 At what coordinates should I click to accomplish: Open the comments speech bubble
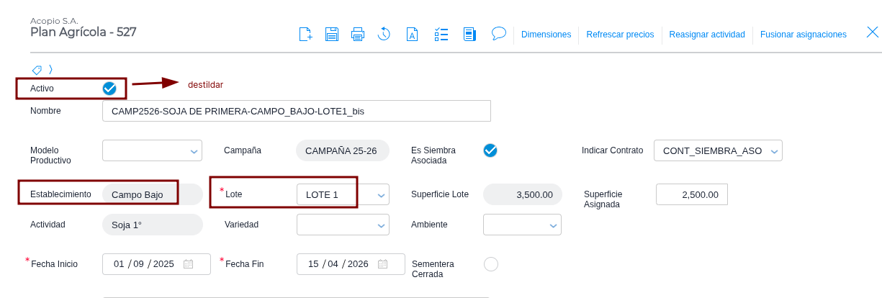pyautogui.click(x=498, y=33)
